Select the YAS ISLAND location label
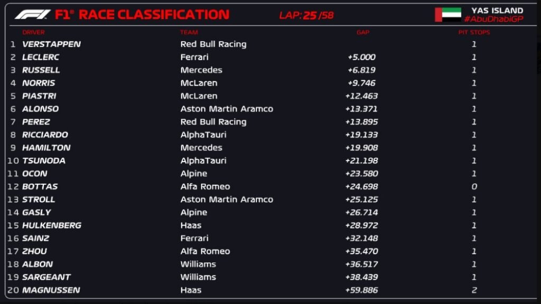This screenshot has height=304, width=541. click(497, 11)
